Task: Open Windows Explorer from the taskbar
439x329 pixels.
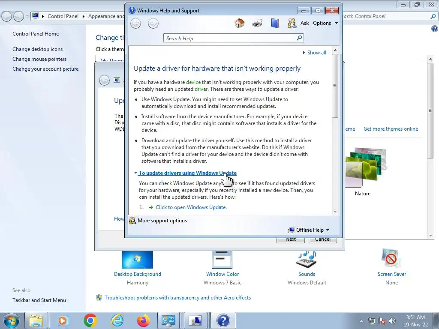Action: 36,320
